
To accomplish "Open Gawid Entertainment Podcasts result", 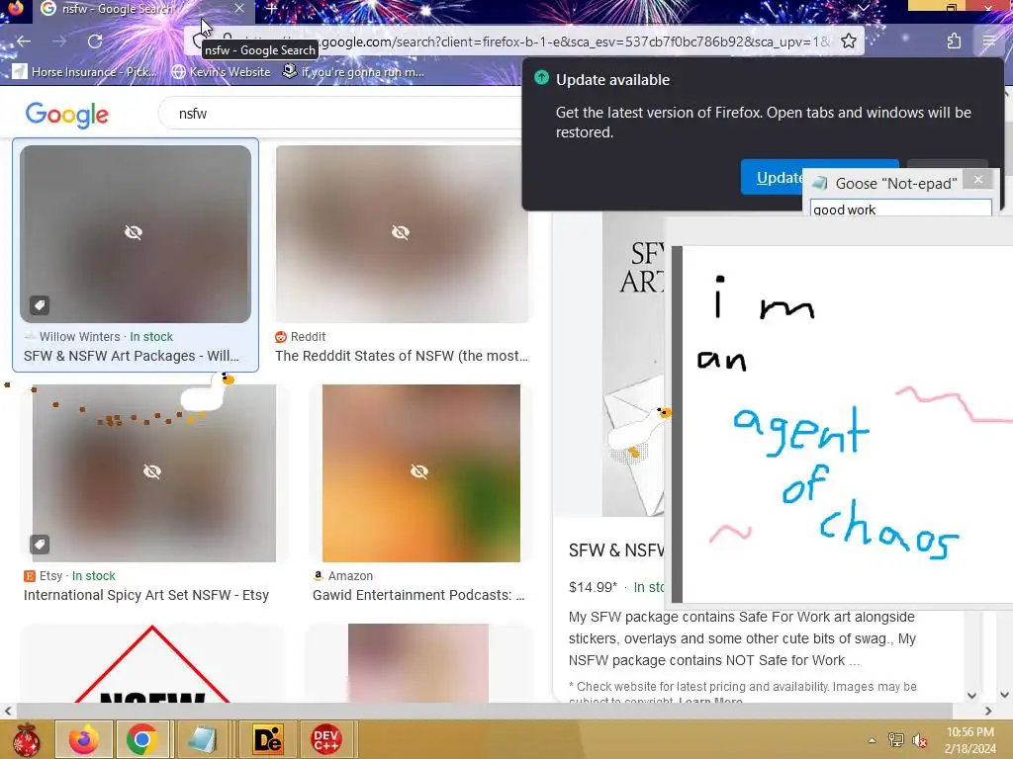I will 418,595.
